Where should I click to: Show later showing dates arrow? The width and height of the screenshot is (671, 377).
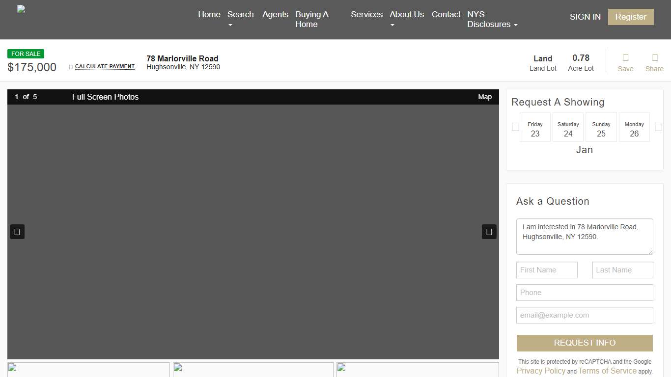(x=658, y=127)
